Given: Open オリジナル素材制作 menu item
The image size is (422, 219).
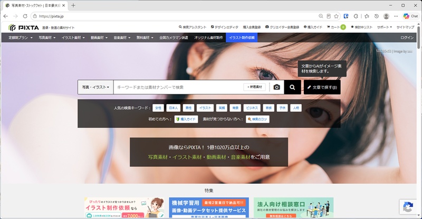Looking at the screenshot, I should (x=208, y=37).
